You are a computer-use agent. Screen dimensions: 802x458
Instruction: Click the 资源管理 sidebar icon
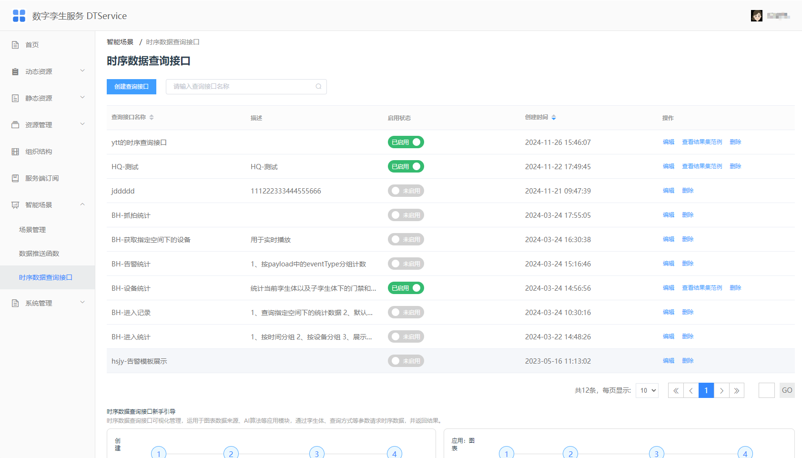pyautogui.click(x=15, y=125)
